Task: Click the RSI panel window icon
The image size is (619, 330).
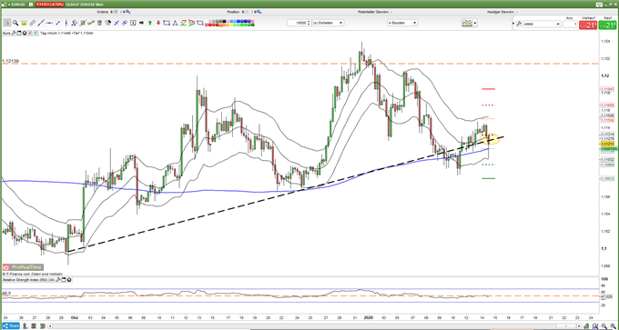Action: point(63,279)
